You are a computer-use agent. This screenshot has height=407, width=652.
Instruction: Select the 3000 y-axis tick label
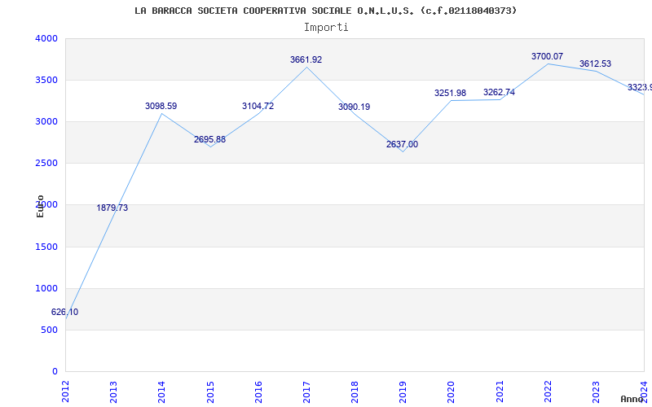click(x=46, y=121)
